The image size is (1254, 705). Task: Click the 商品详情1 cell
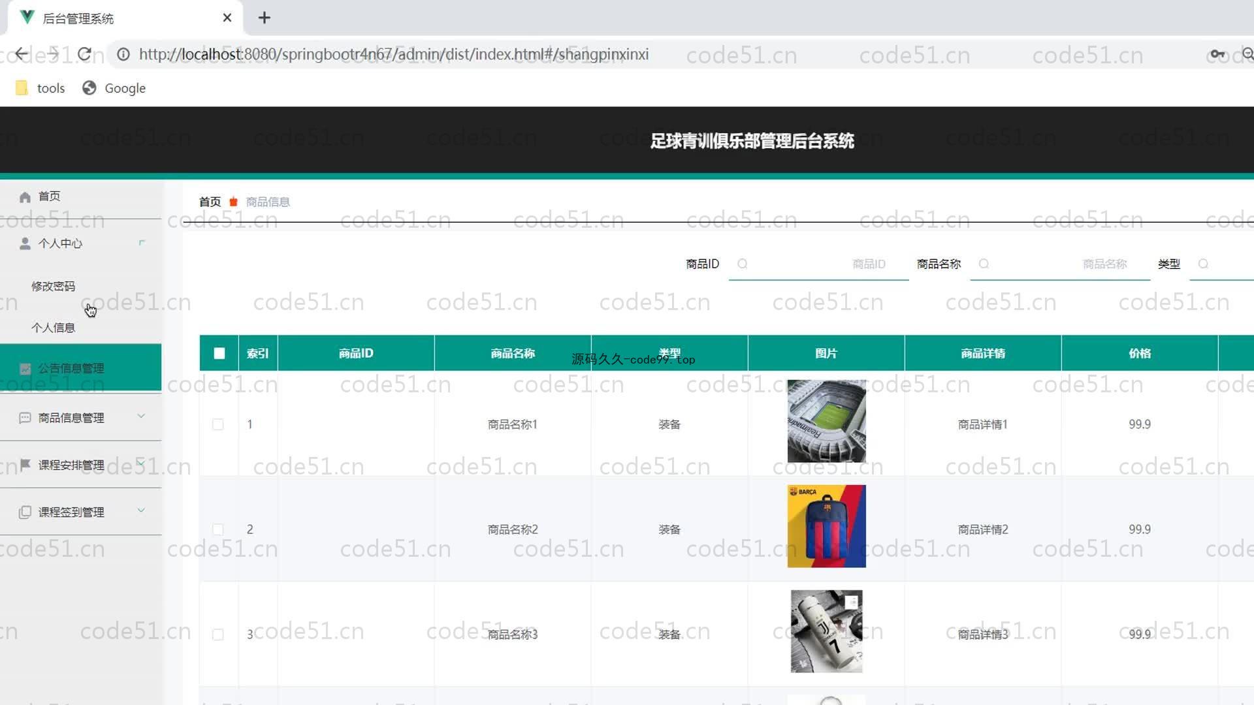(983, 424)
